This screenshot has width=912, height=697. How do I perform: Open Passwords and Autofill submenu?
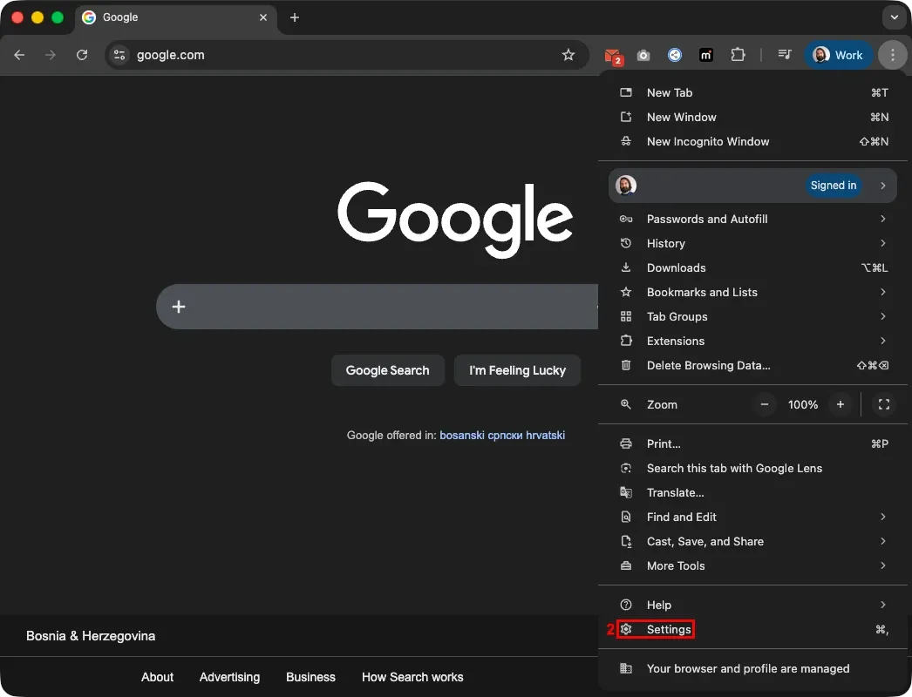pyautogui.click(x=752, y=220)
